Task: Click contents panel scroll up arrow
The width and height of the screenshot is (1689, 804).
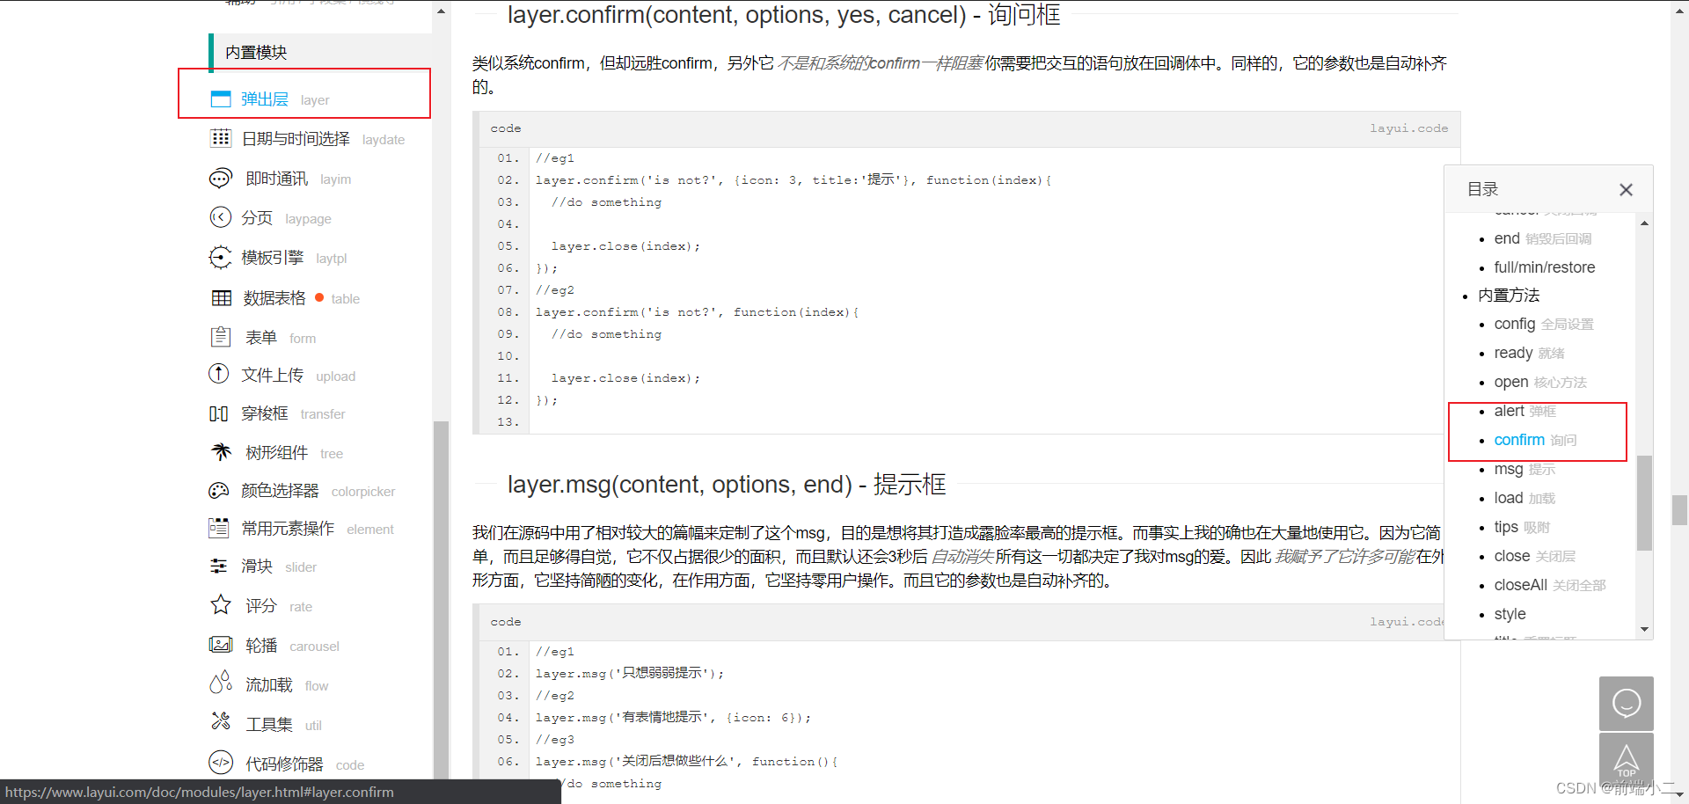Action: [x=1644, y=223]
